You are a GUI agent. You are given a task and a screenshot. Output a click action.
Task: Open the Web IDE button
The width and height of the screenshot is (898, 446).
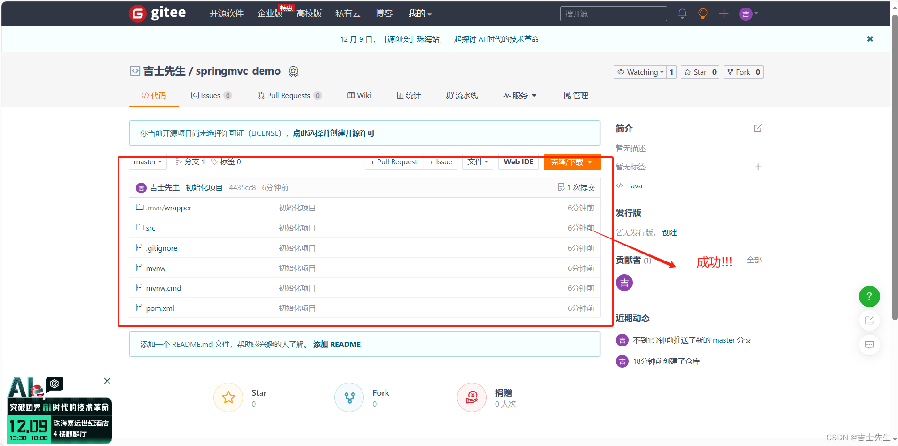519,161
